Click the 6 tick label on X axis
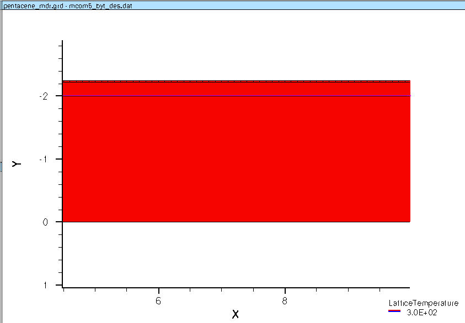The width and height of the screenshot is (465, 323). click(x=158, y=300)
